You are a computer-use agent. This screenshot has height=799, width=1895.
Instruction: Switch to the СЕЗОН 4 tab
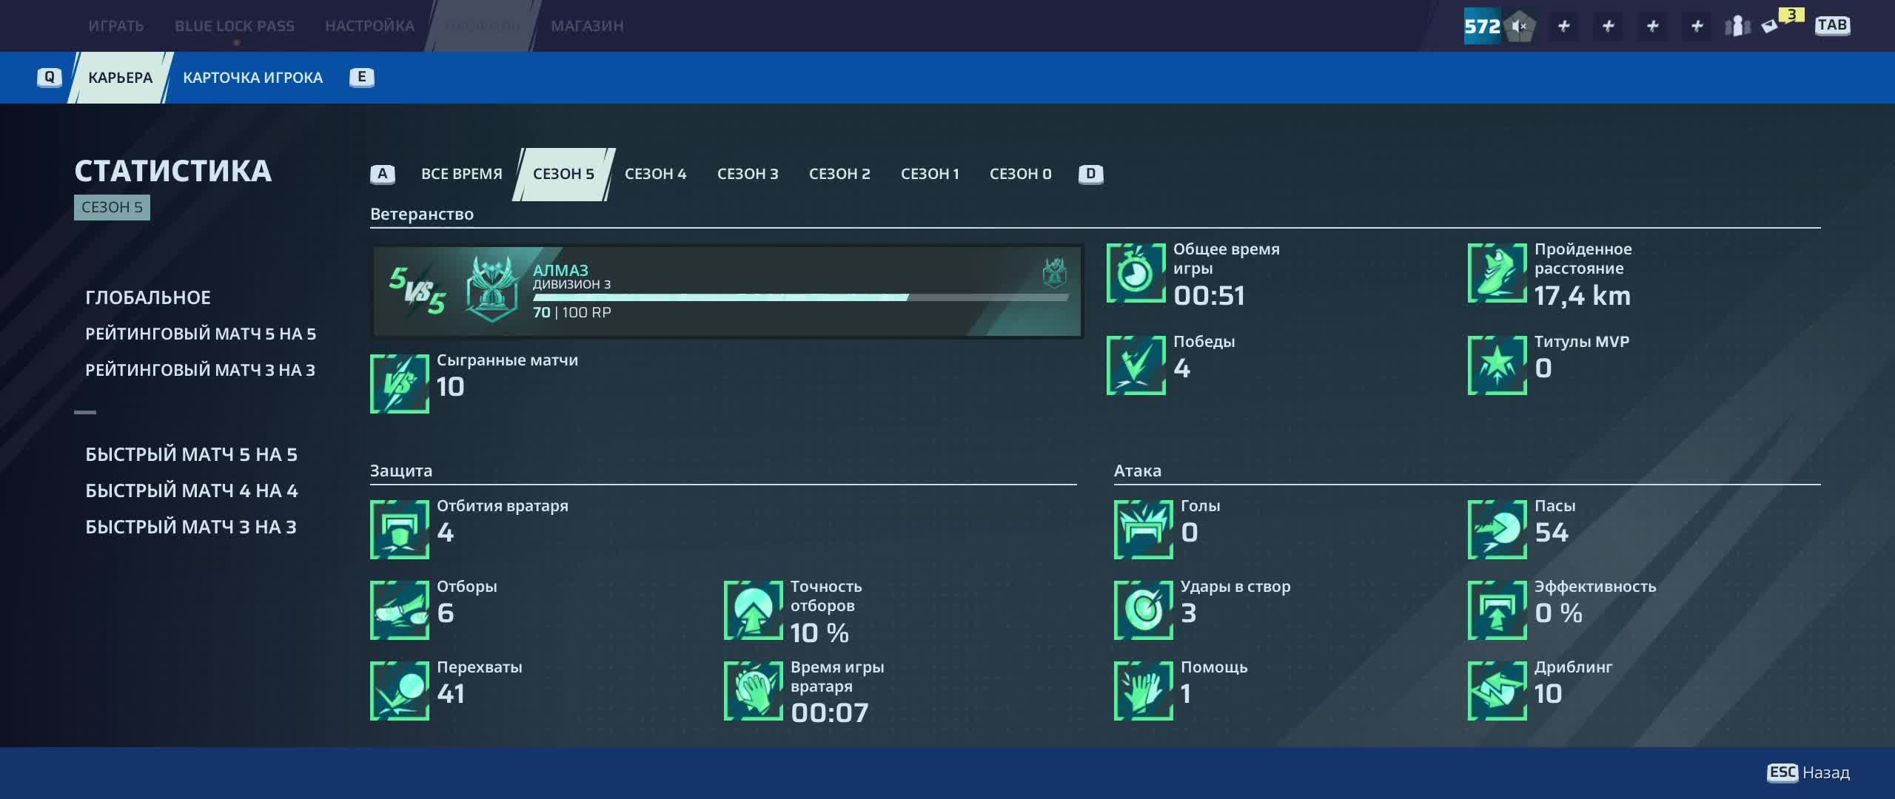pos(656,174)
